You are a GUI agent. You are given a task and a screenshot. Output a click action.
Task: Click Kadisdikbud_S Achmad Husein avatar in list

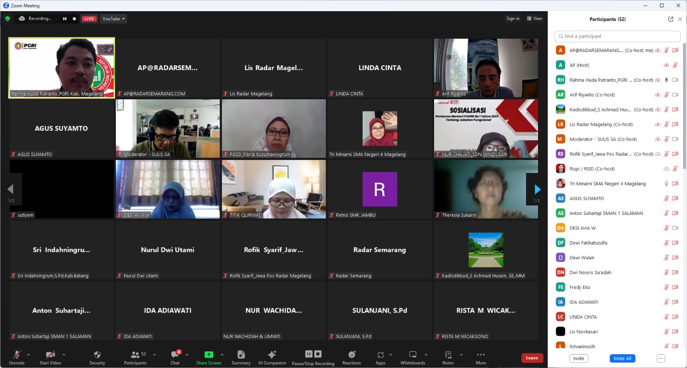pos(560,109)
